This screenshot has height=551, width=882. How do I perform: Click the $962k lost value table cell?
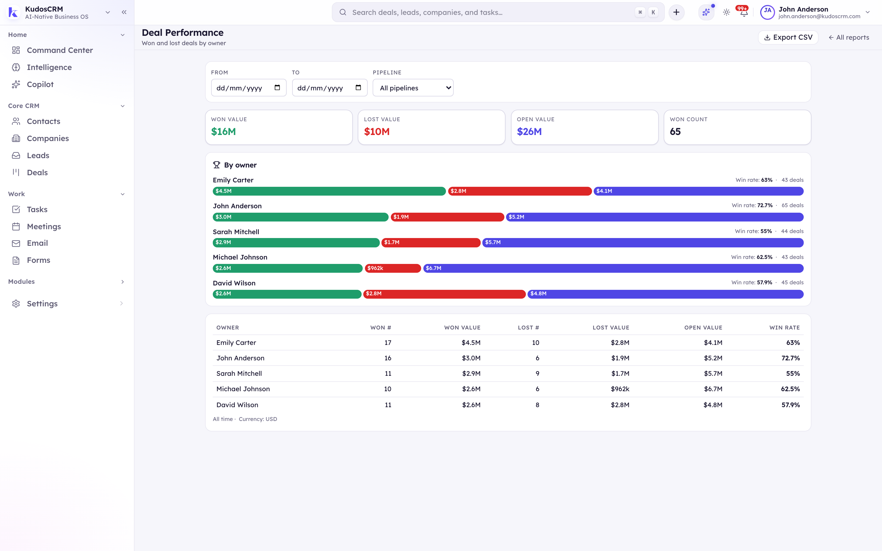[620, 389]
